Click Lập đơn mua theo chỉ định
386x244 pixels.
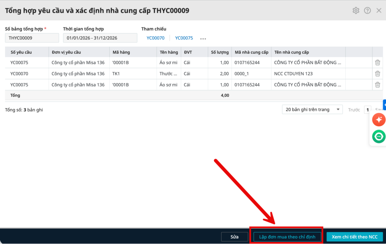[287, 237]
